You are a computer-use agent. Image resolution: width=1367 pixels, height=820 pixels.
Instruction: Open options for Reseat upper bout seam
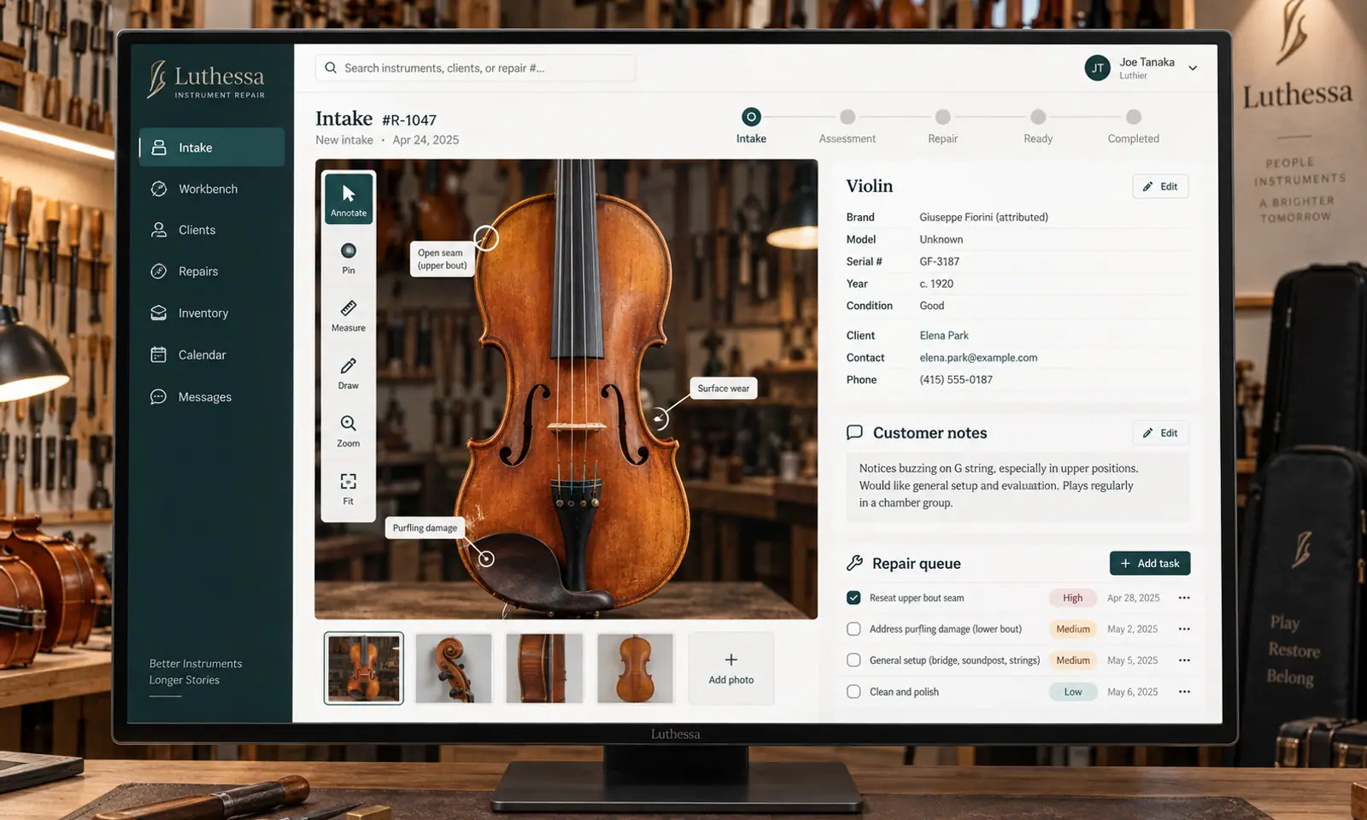tap(1184, 598)
